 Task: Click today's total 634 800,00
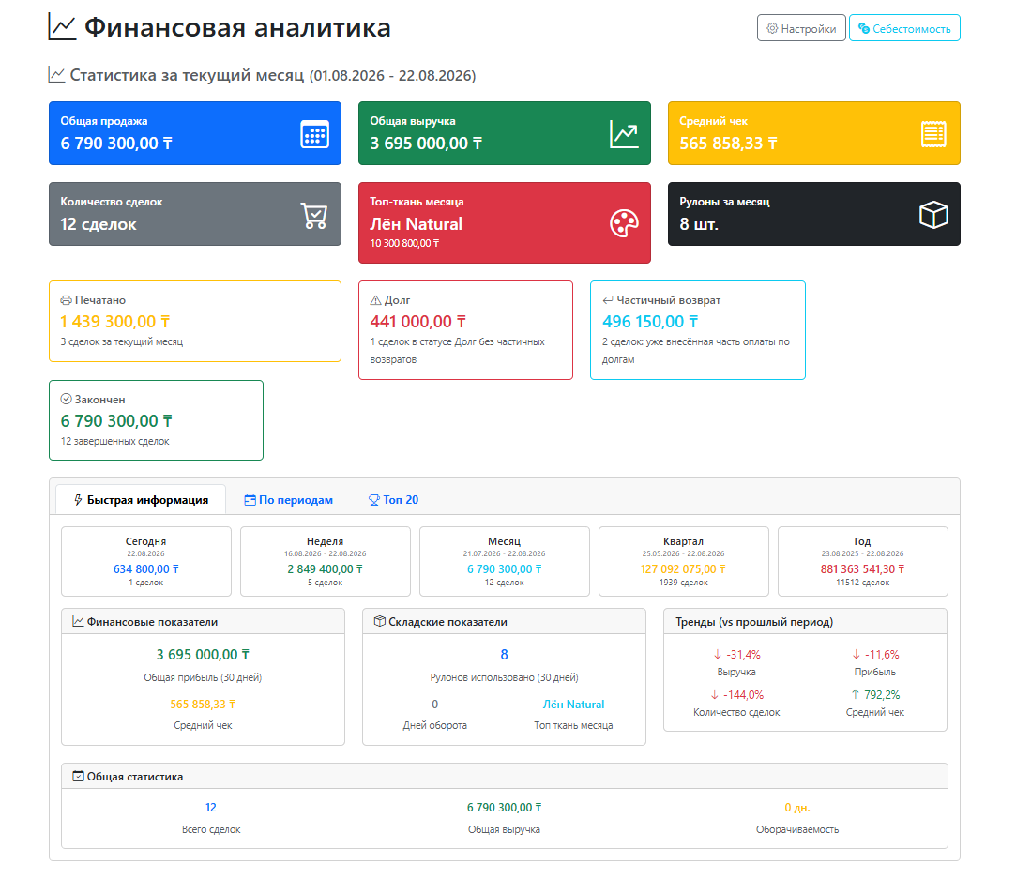(x=146, y=569)
